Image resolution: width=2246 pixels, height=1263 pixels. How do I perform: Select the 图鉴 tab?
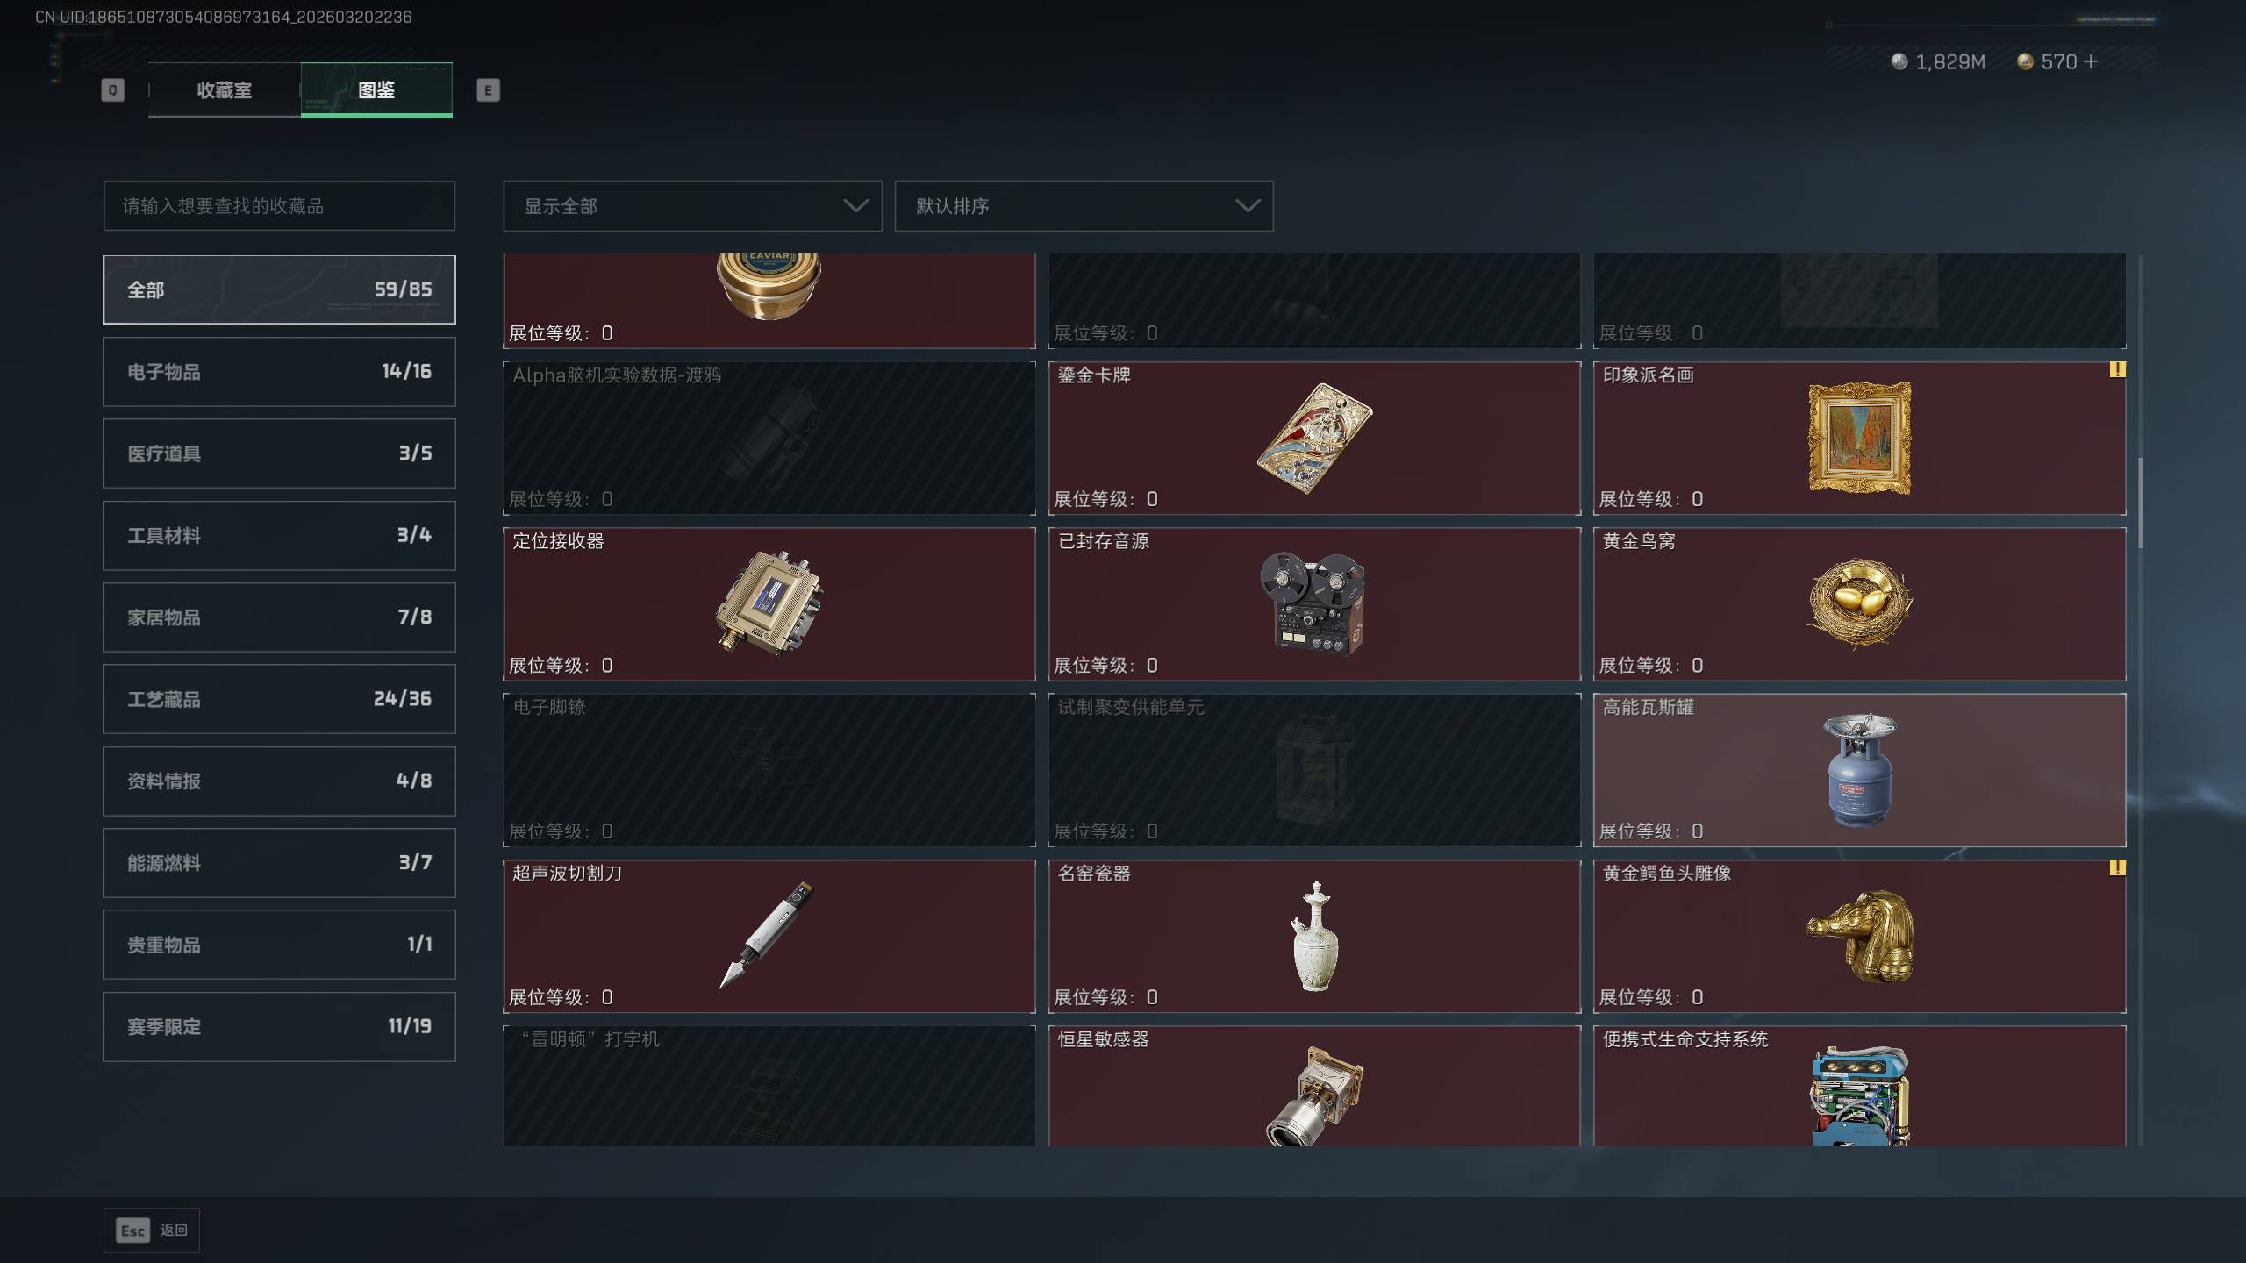click(x=376, y=89)
